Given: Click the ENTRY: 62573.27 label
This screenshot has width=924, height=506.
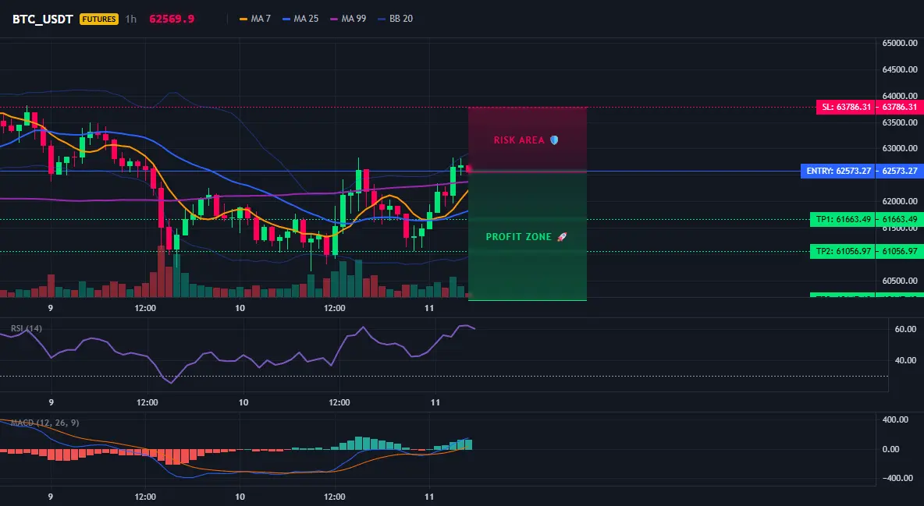Looking at the screenshot, I should tap(838, 172).
